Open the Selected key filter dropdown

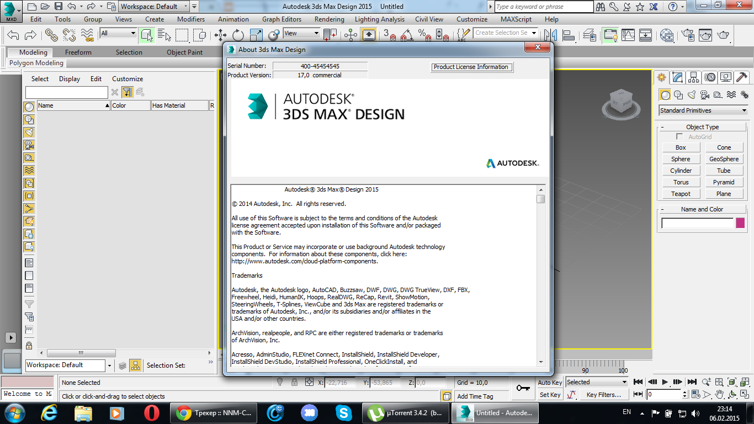597,382
